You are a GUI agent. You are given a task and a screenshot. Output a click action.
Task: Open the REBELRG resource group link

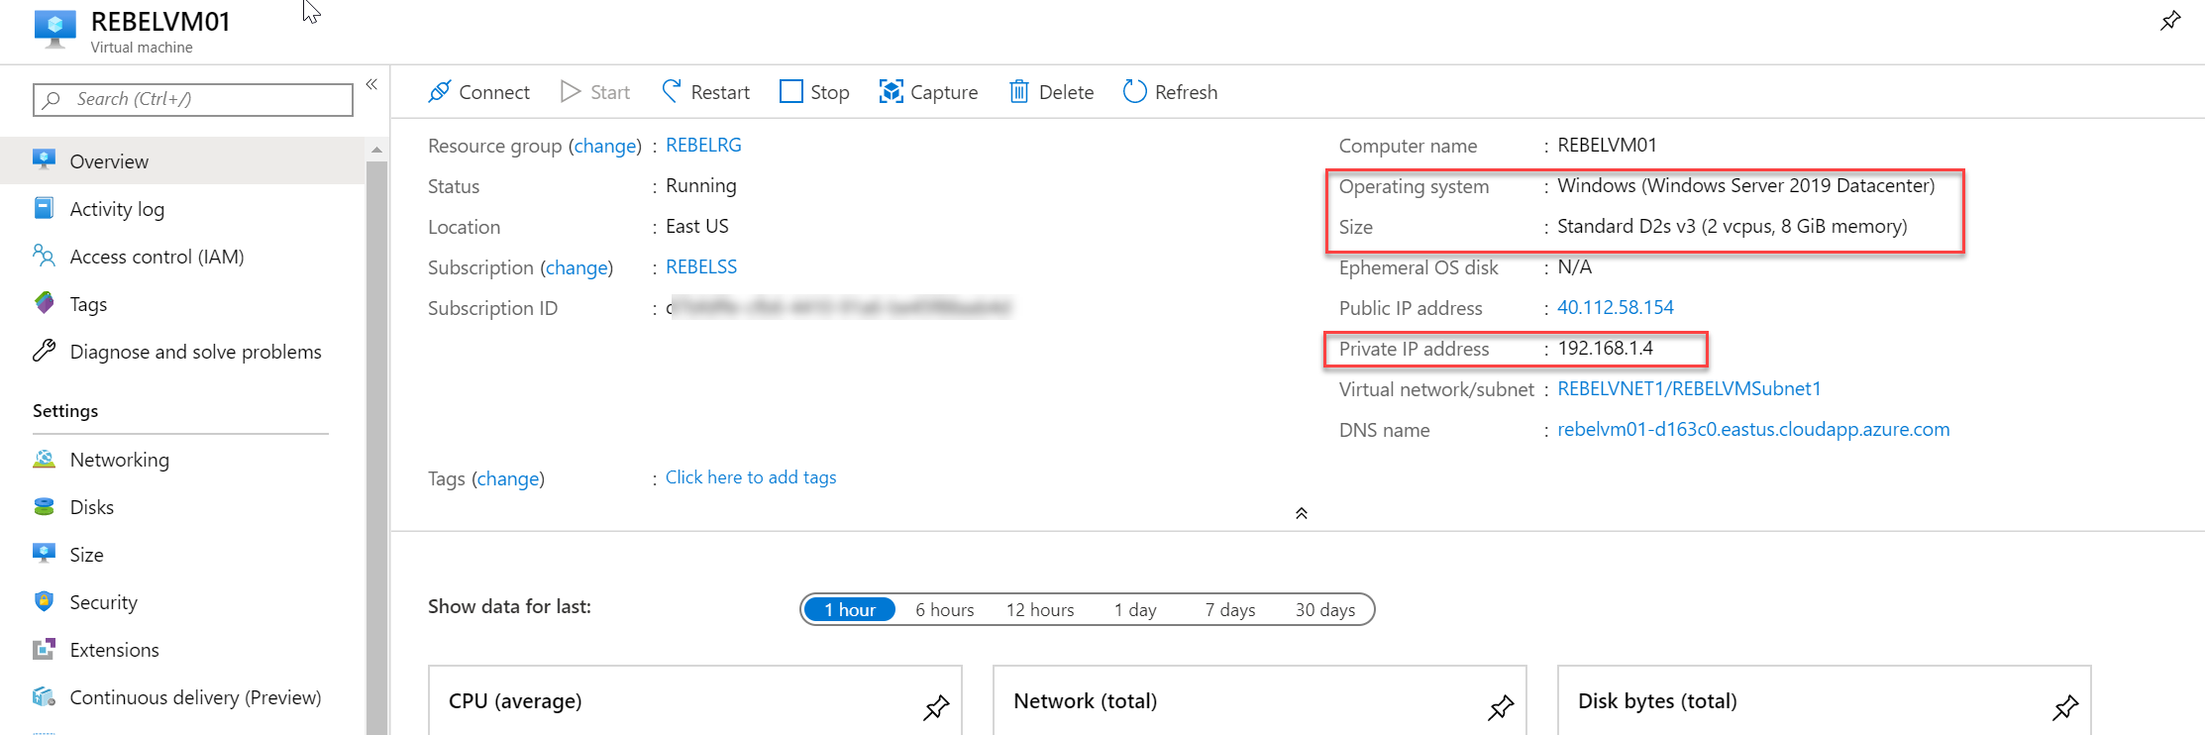703,146
